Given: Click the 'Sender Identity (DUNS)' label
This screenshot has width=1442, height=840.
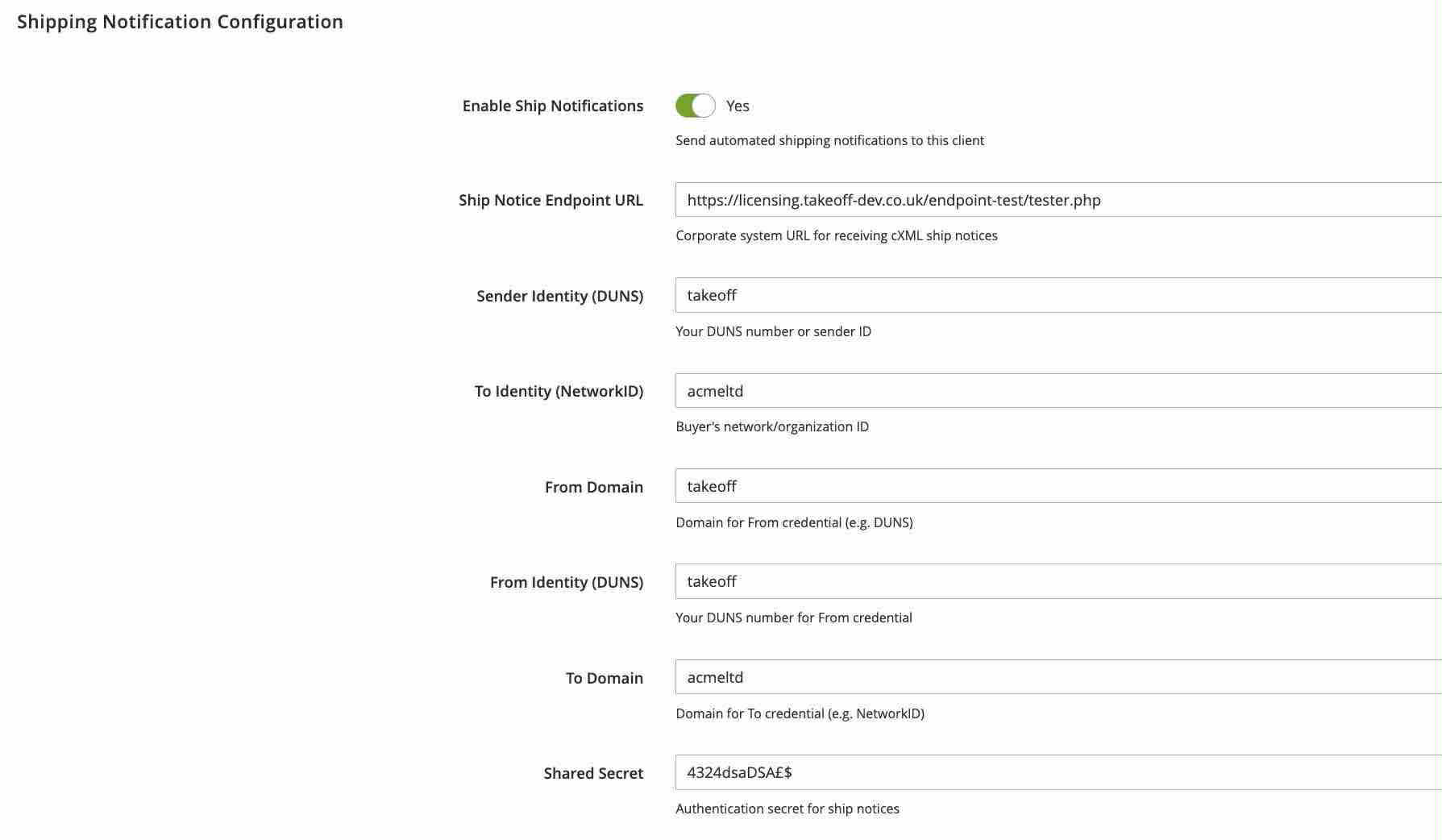Looking at the screenshot, I should tap(559, 296).
